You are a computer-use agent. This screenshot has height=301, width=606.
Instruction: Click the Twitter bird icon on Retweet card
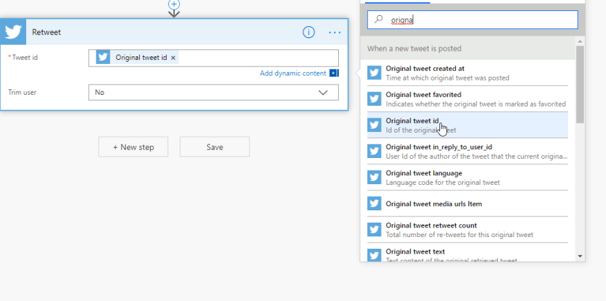[x=13, y=32]
